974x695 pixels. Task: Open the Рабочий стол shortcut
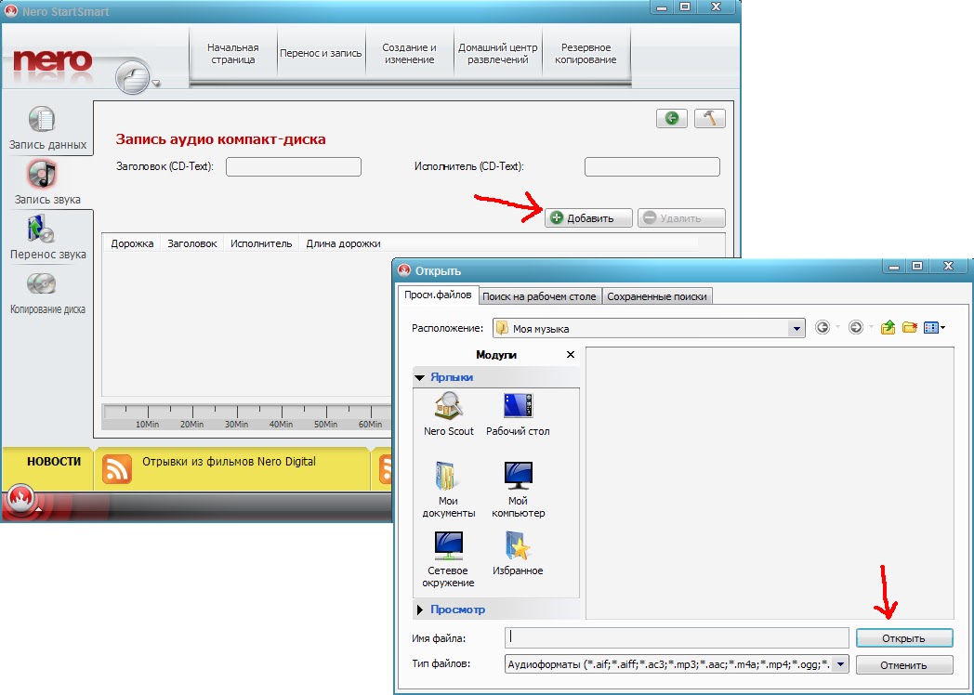[x=518, y=413]
